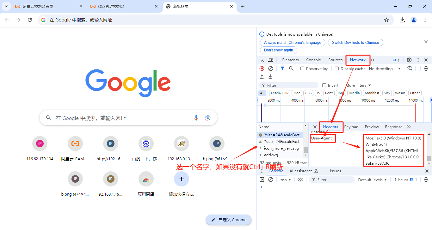Show the console sidebar panel icon
Screen dimensions: 432x230
point(262,180)
